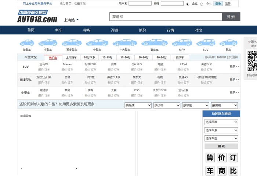Click the 登录 login button

click(218, 4)
